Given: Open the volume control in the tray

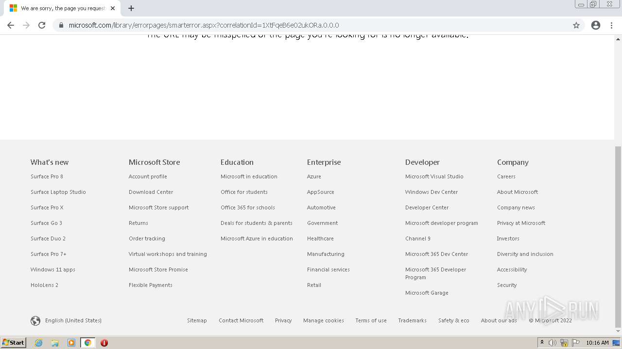Looking at the screenshot, I should pos(553,343).
